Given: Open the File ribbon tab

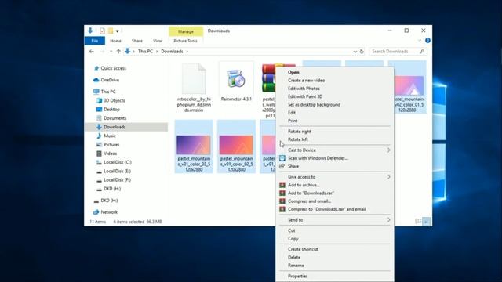Looking at the screenshot, I should [95, 41].
